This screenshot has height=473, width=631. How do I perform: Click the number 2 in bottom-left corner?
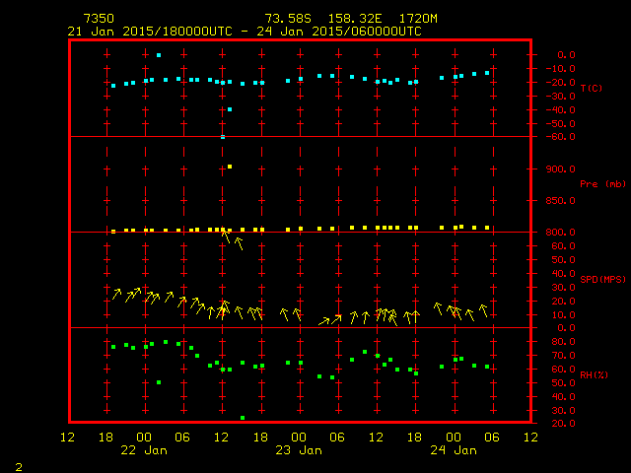[18, 464]
